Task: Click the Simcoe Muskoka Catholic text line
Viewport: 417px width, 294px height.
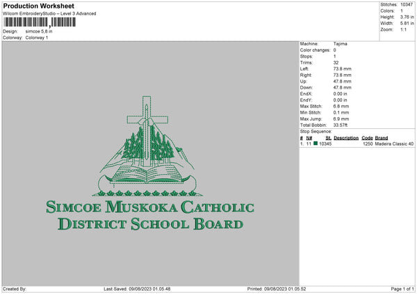Action: (149, 207)
